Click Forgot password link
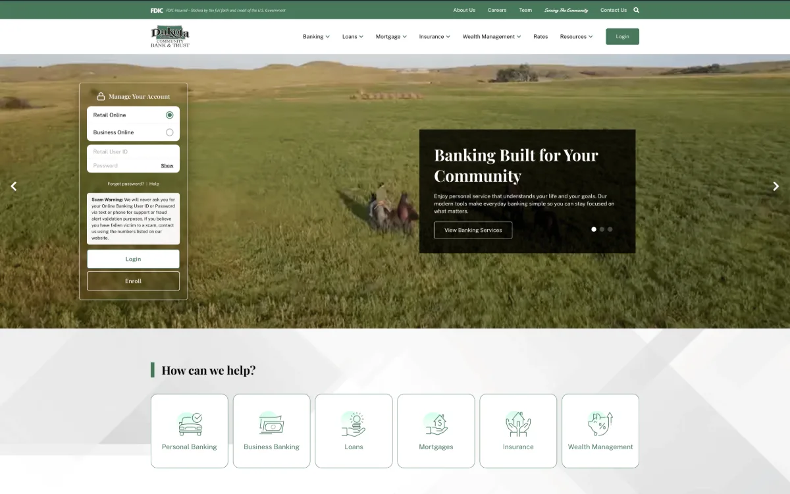 tap(126, 184)
